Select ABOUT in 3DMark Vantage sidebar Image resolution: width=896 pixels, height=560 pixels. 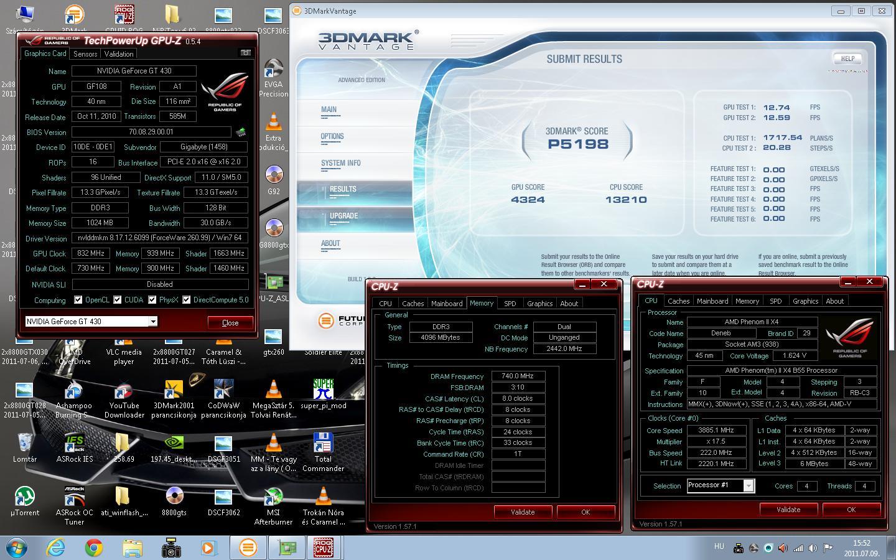pos(330,243)
